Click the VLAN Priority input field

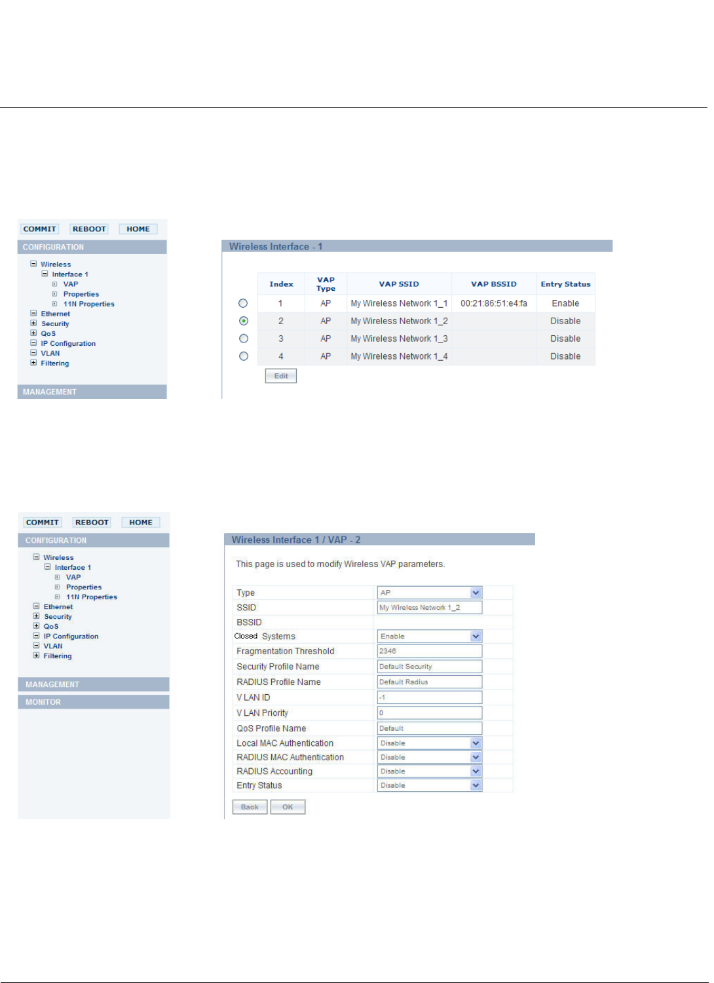(430, 713)
